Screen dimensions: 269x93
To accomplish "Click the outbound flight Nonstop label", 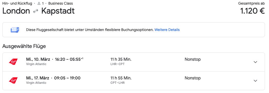I will (193, 59).
